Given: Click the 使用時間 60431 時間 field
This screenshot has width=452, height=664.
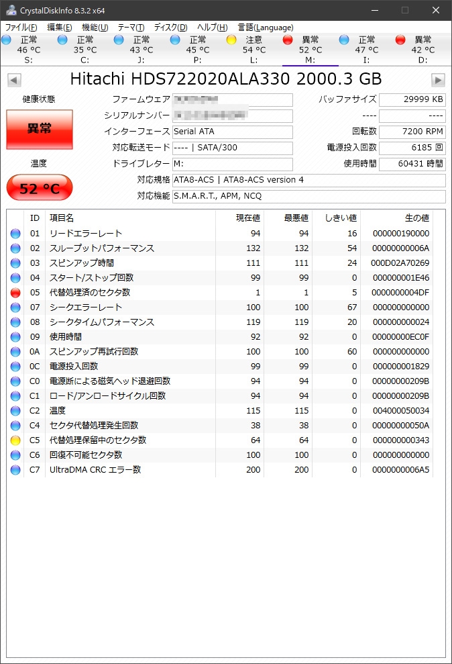Looking at the screenshot, I should click(412, 164).
